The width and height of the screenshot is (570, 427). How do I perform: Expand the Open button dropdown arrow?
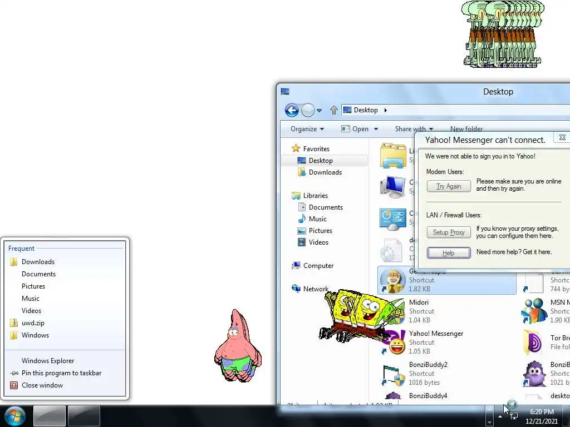point(376,129)
